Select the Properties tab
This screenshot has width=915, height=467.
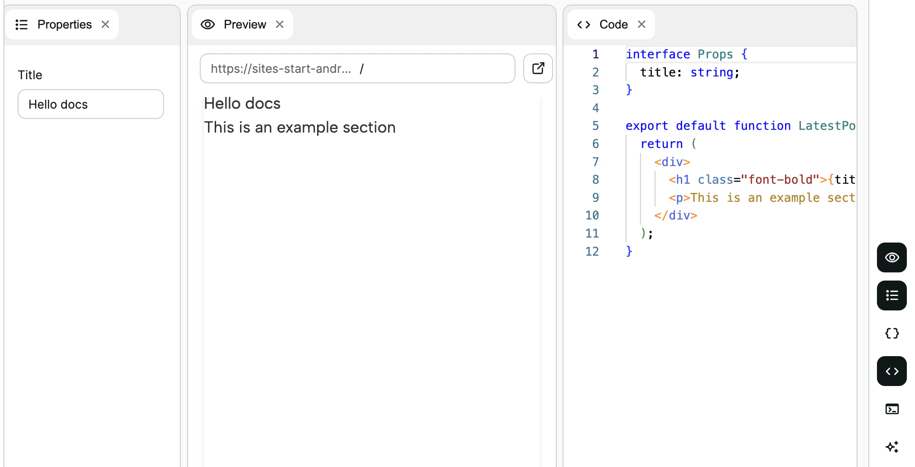[62, 24]
